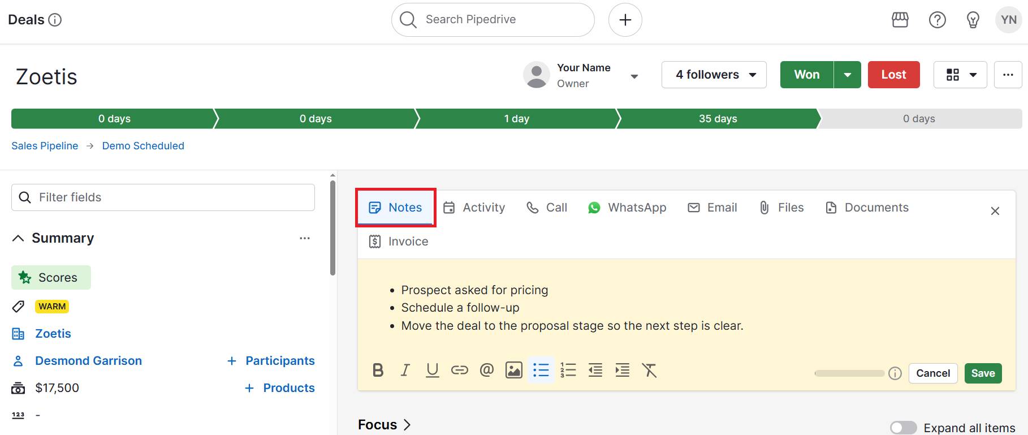Click the 'Prospect asked for pricing' note line
The image size is (1028, 435).
pyautogui.click(x=474, y=290)
